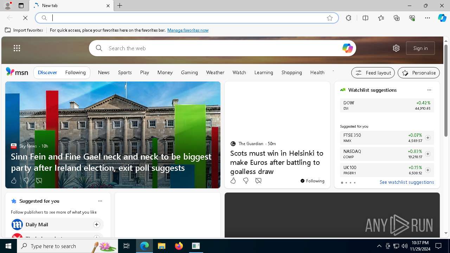
Task: Open File Explorer from the taskbar
Action: [x=161, y=246]
